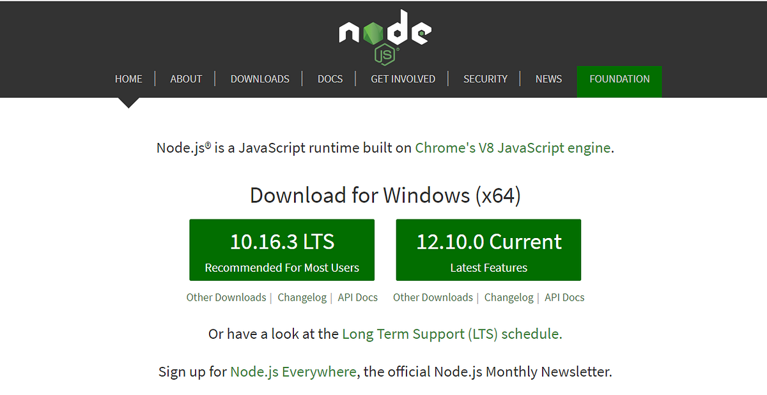767x395 pixels.
Task: View Changelog under the 10.16.3 LTS button
Action: [x=302, y=297]
